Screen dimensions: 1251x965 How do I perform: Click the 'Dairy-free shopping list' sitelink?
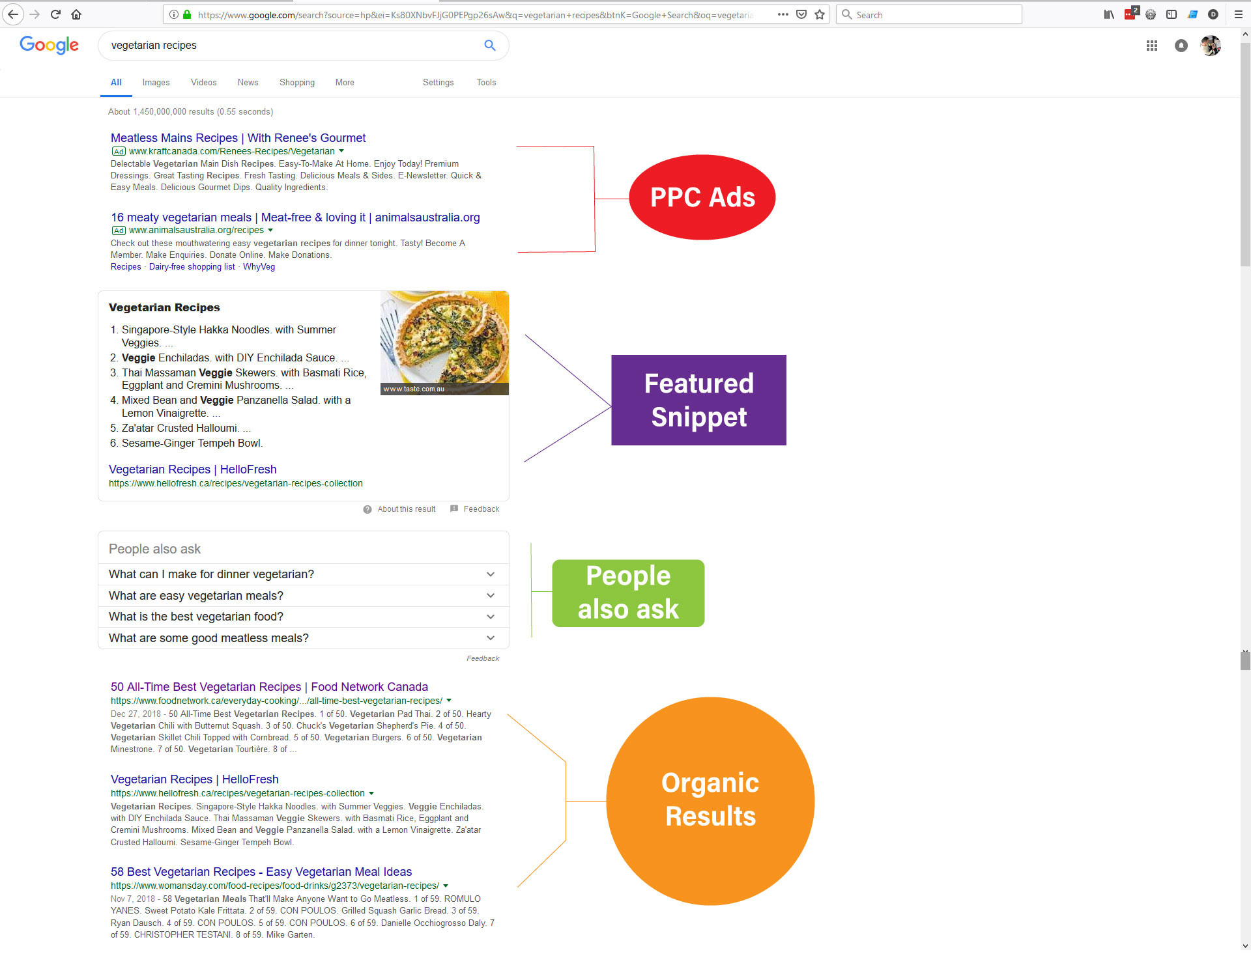[192, 267]
